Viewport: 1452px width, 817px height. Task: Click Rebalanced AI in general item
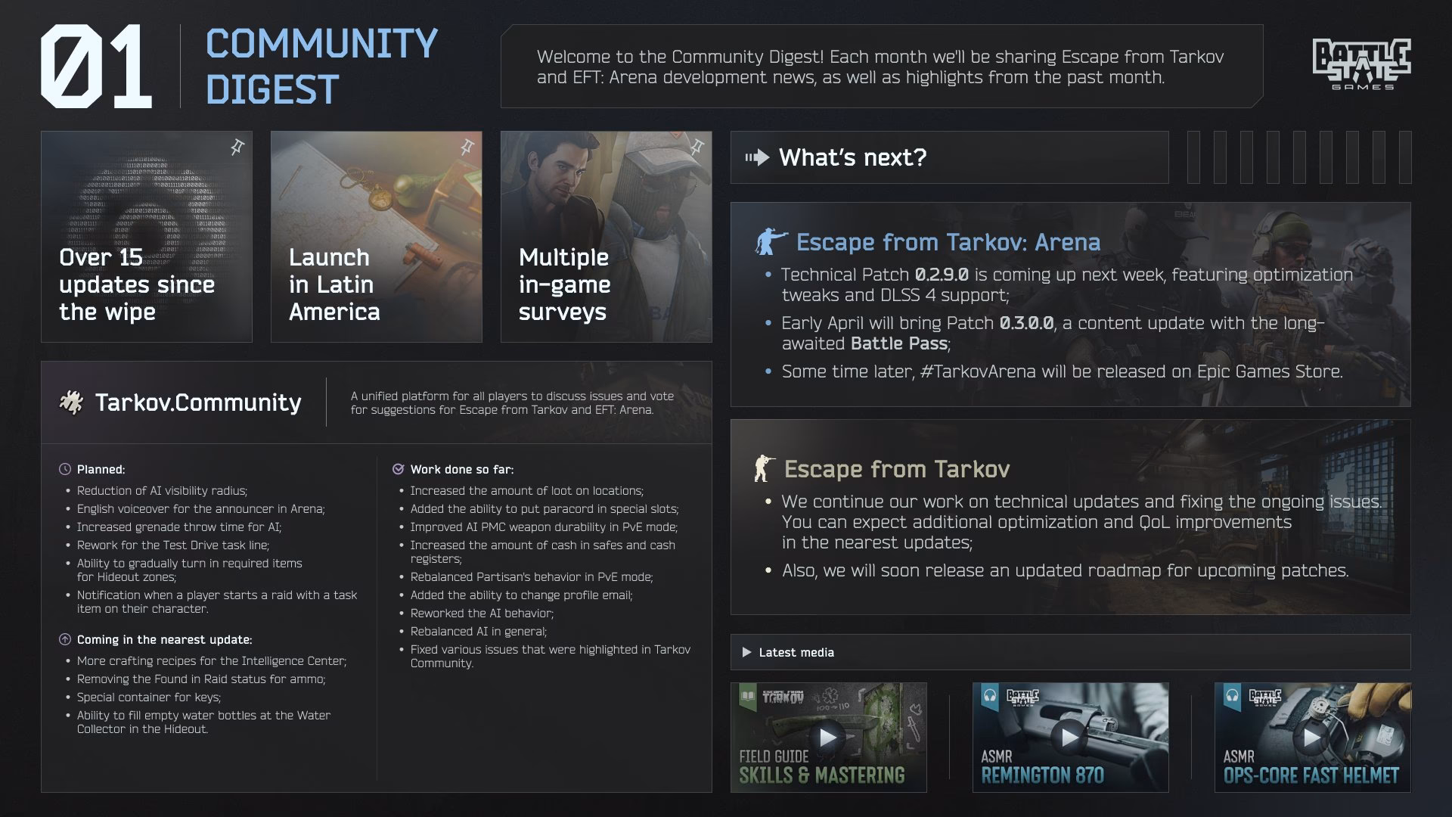[x=478, y=631]
